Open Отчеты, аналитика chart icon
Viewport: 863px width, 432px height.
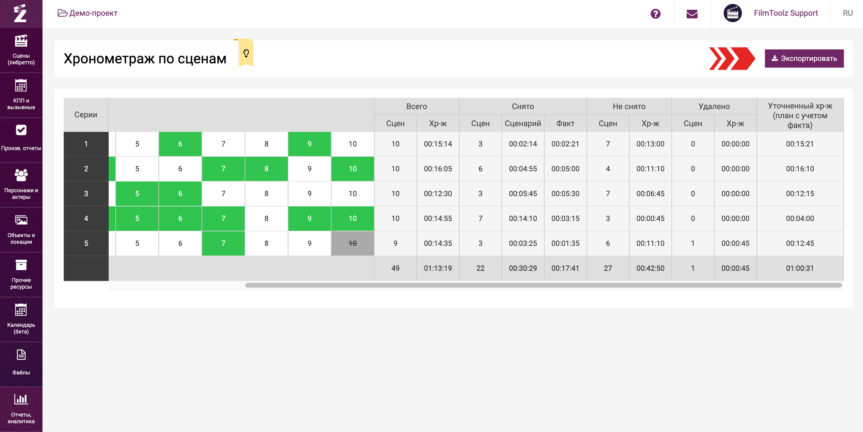pos(21,399)
